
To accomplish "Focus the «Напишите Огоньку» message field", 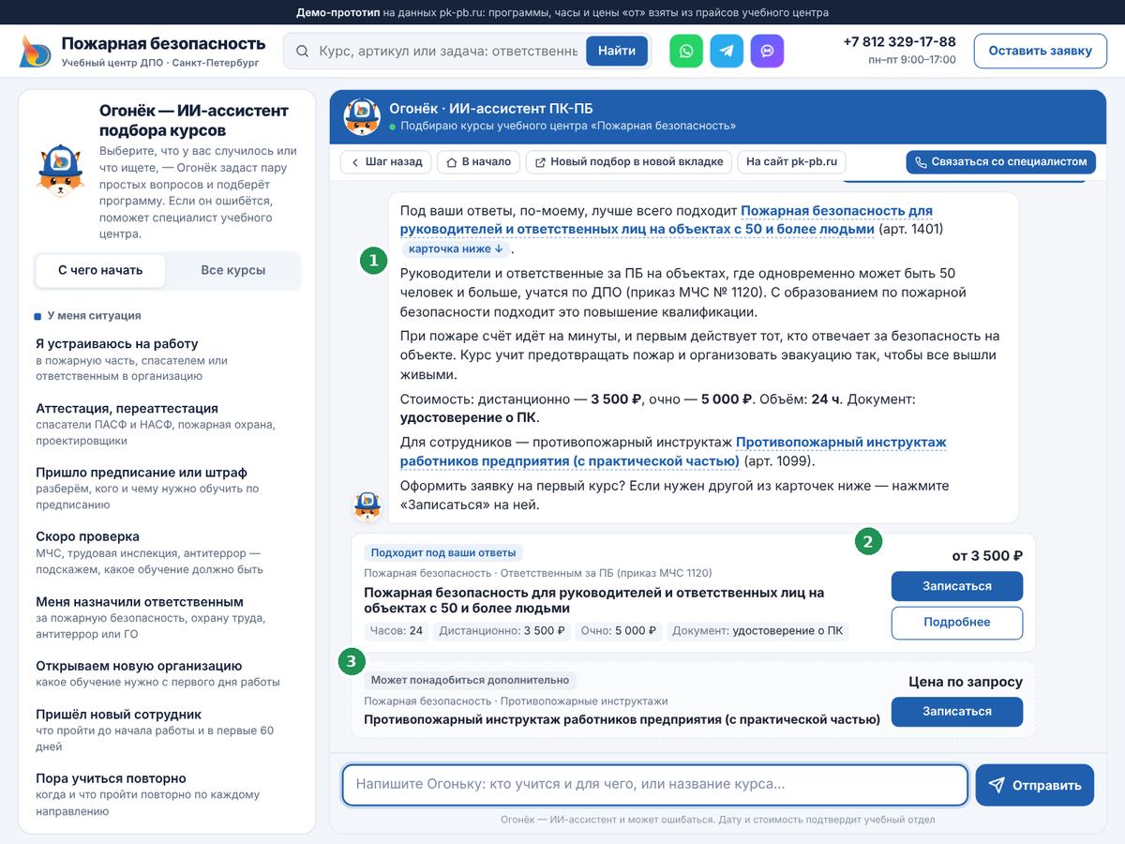I will click(654, 785).
